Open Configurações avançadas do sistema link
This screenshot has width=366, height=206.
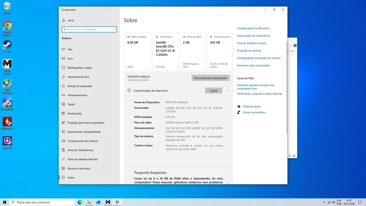259,58
